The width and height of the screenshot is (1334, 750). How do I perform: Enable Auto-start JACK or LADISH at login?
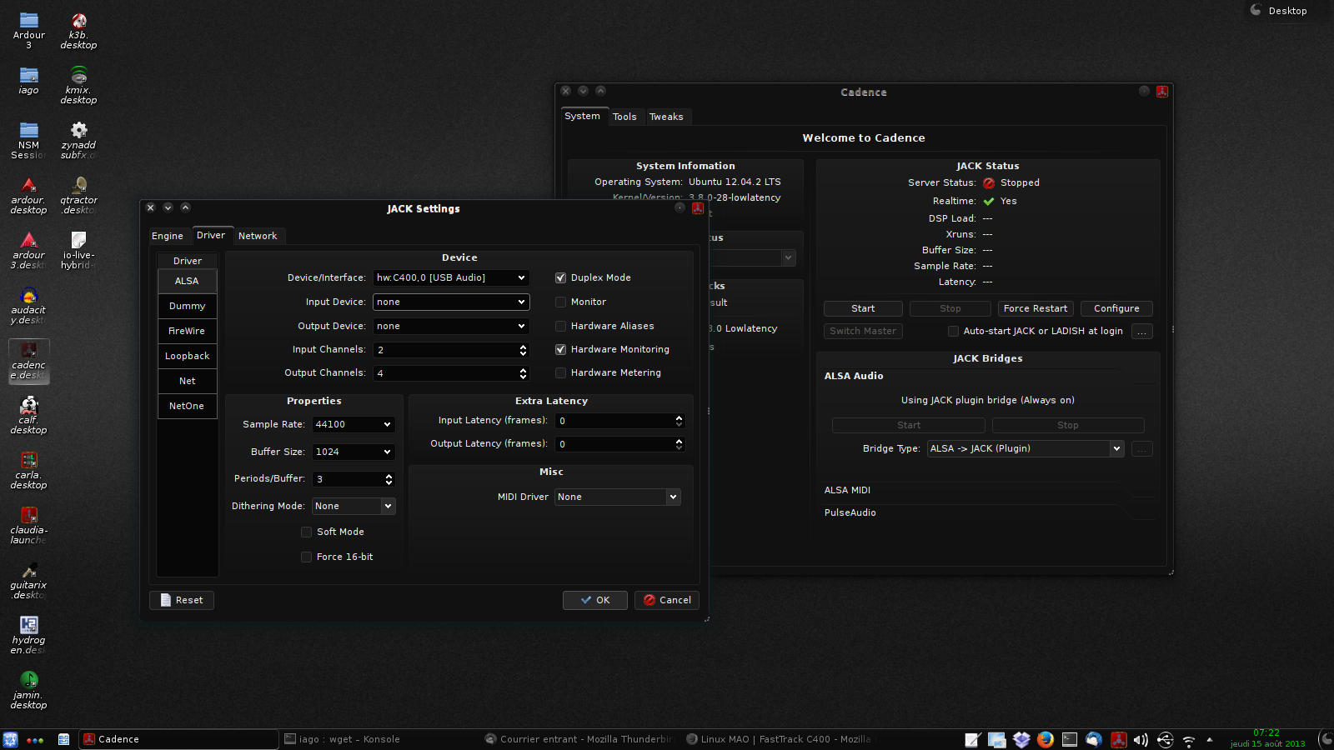(x=953, y=332)
